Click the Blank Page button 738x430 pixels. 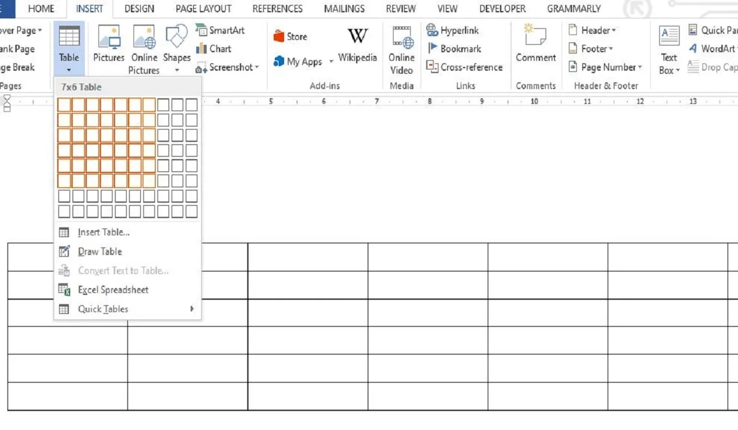point(18,49)
